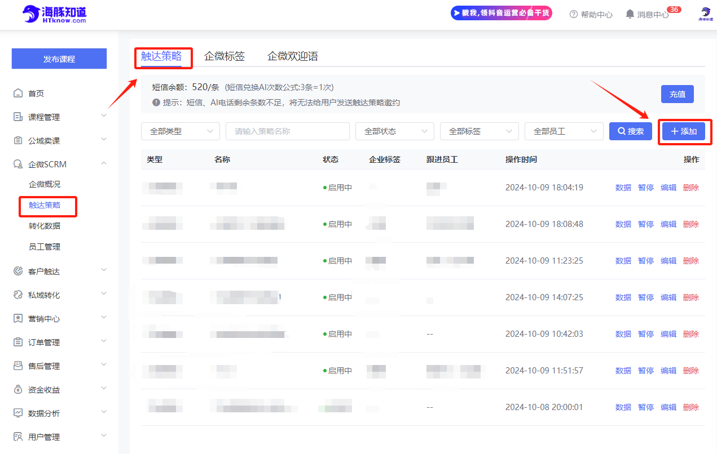Switch to the 企微标签 tab
This screenshot has width=717, height=454.
(x=225, y=56)
